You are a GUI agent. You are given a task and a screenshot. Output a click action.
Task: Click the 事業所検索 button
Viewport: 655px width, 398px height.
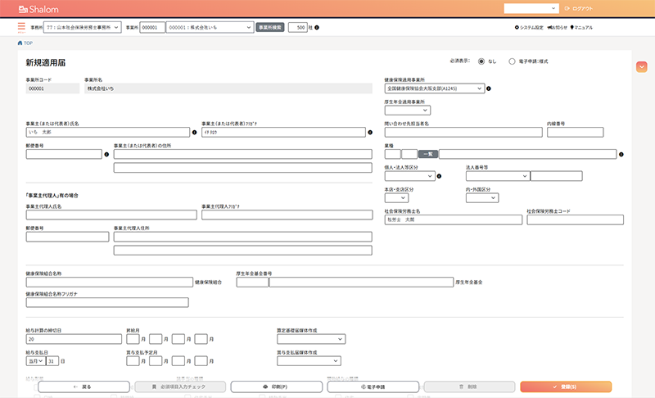coord(270,27)
